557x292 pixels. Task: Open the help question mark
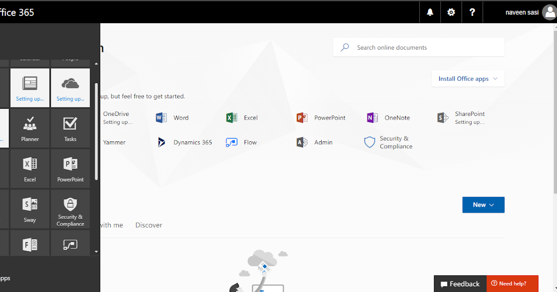(472, 12)
